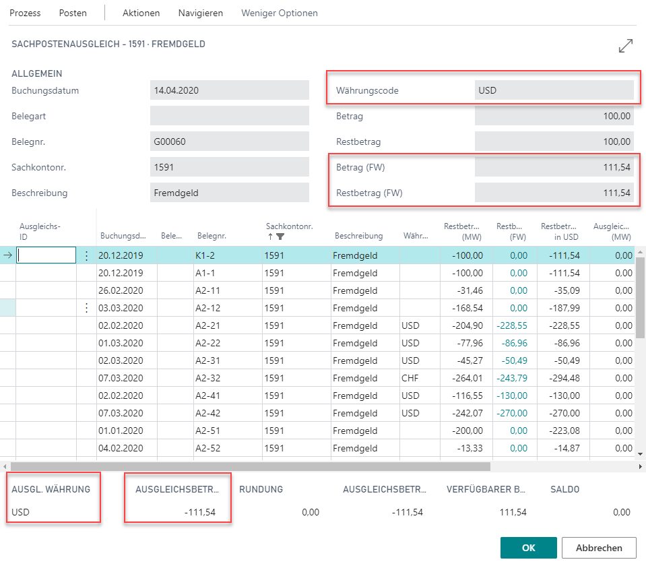The width and height of the screenshot is (646, 568).
Task: Open the Posten menu
Action: pyautogui.click(x=73, y=13)
